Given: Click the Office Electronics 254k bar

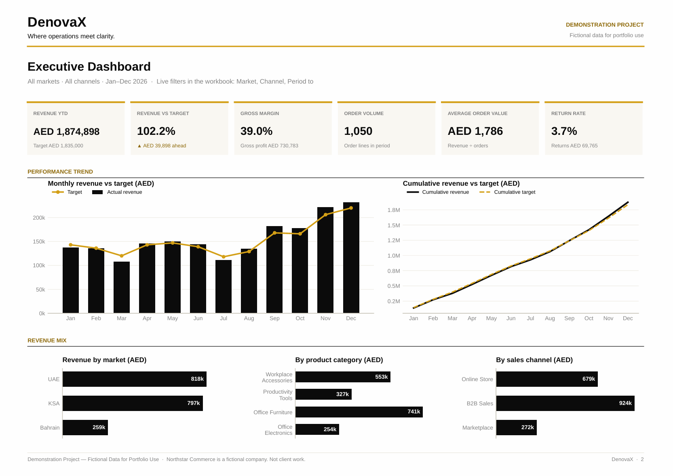Looking at the screenshot, I should point(317,429).
